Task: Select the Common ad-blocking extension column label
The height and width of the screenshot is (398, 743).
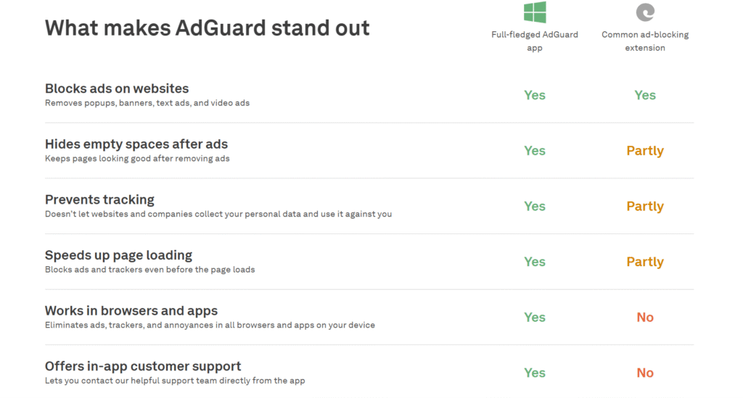Action: (x=645, y=41)
